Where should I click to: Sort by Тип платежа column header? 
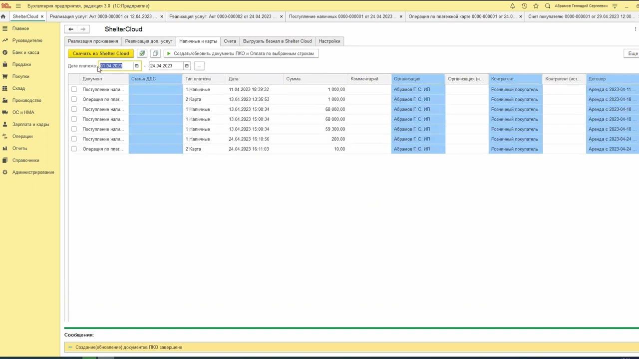204,79
